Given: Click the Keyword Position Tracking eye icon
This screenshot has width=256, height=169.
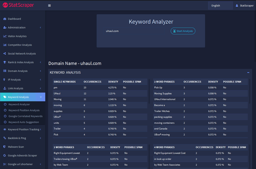Looking at the screenshot, I should 5,129.
